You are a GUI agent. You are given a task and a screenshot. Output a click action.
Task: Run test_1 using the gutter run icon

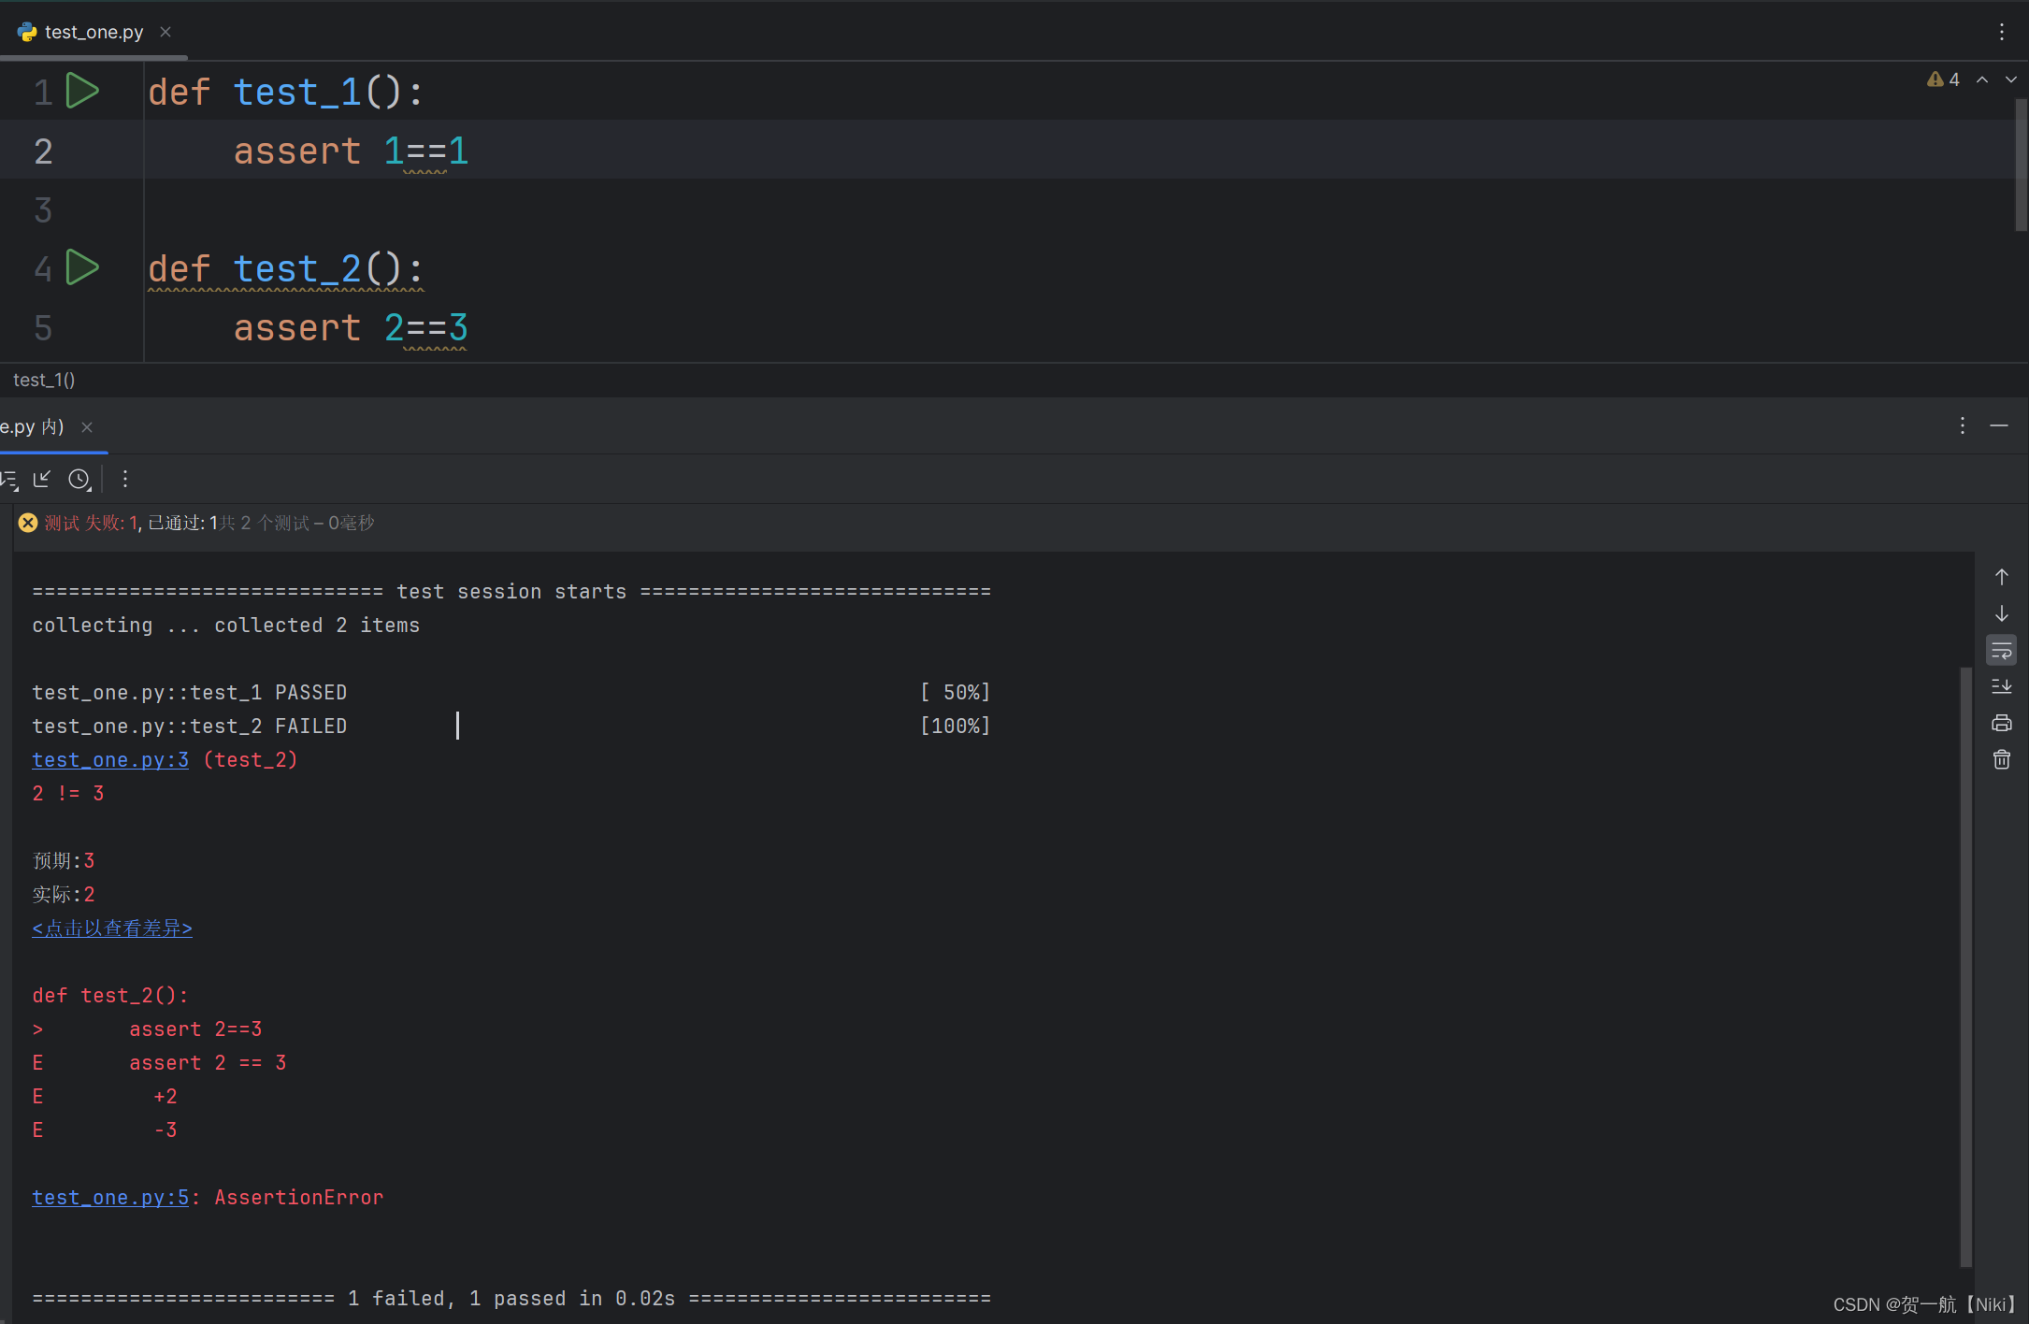tap(82, 92)
